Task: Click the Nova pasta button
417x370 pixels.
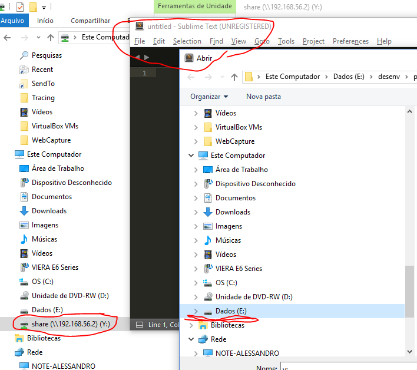Action: coord(263,97)
